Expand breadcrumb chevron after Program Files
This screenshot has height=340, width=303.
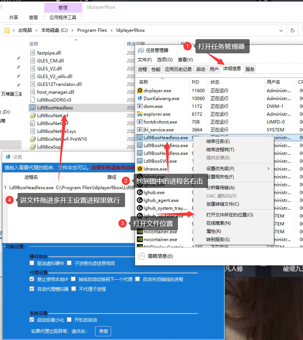[111, 30]
